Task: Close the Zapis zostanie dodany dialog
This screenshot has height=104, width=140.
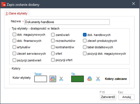Action: tap(133, 4)
